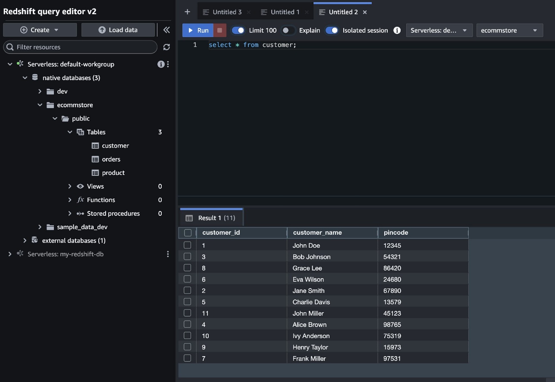Viewport: 555px width, 382px height.
Task: Collapse the native databases node
Action: click(25, 78)
